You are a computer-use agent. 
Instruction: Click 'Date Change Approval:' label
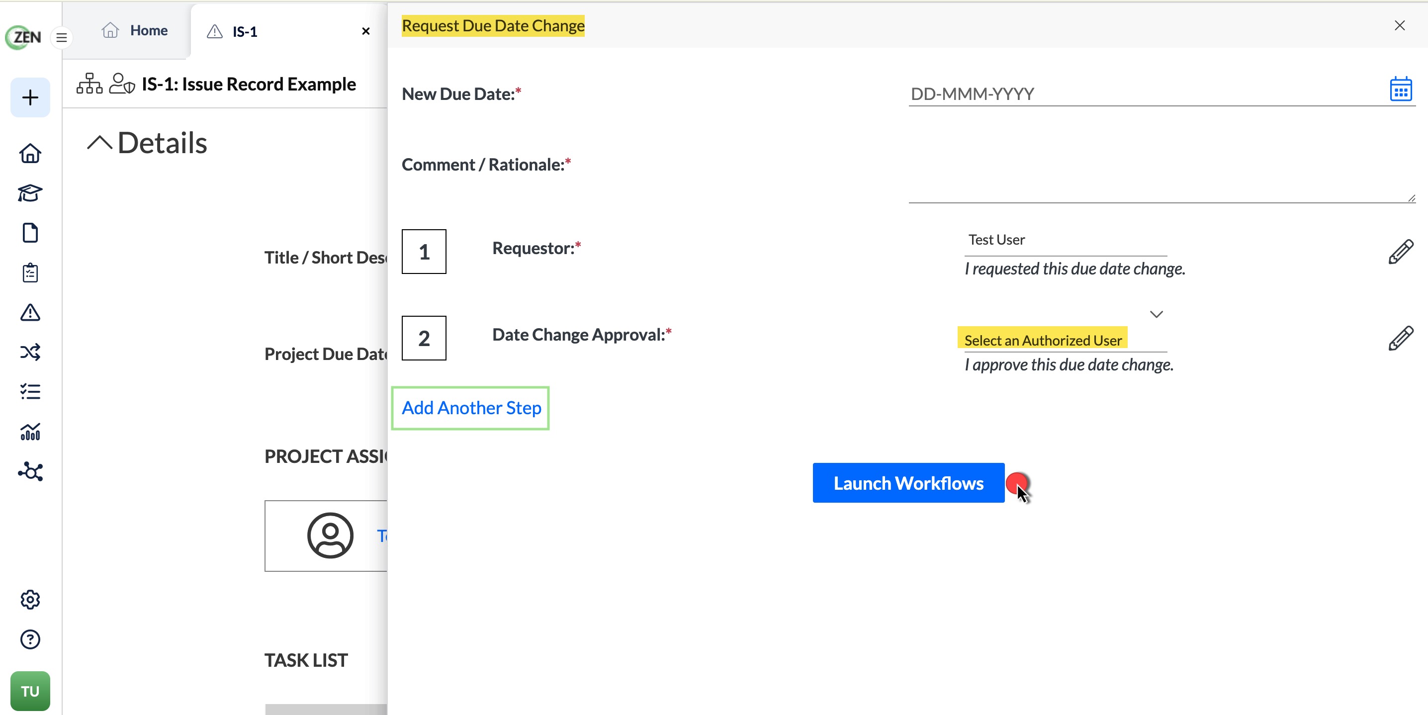pos(582,334)
